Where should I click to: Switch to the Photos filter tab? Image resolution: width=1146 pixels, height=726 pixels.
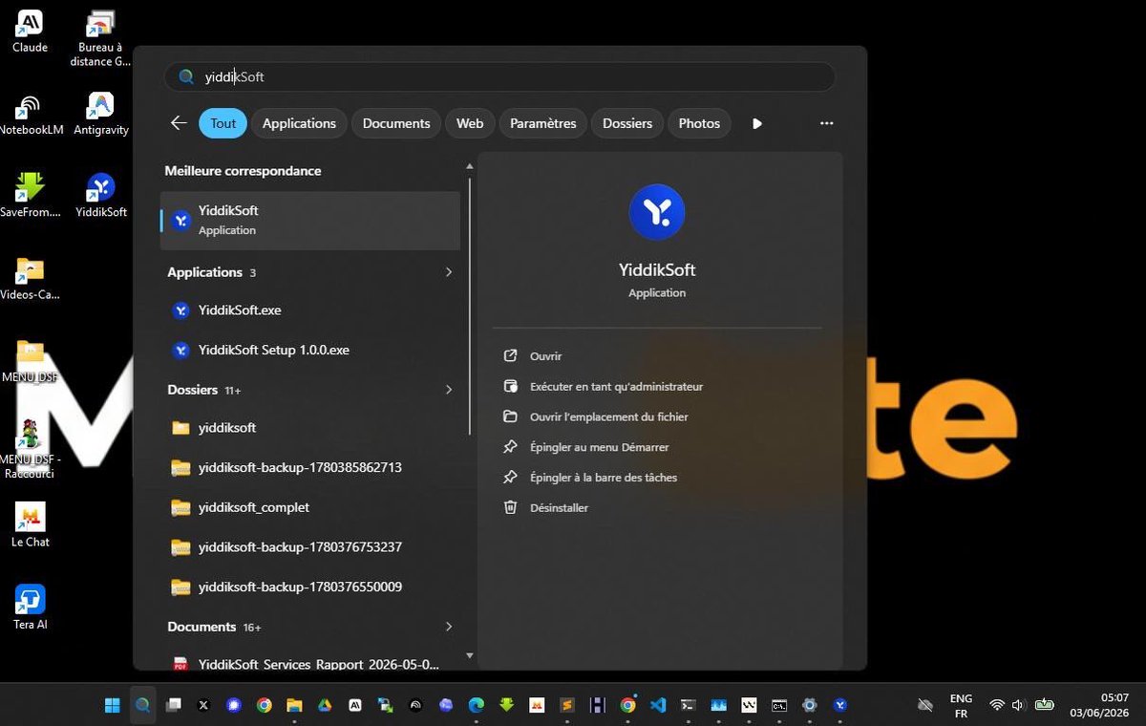(x=699, y=123)
